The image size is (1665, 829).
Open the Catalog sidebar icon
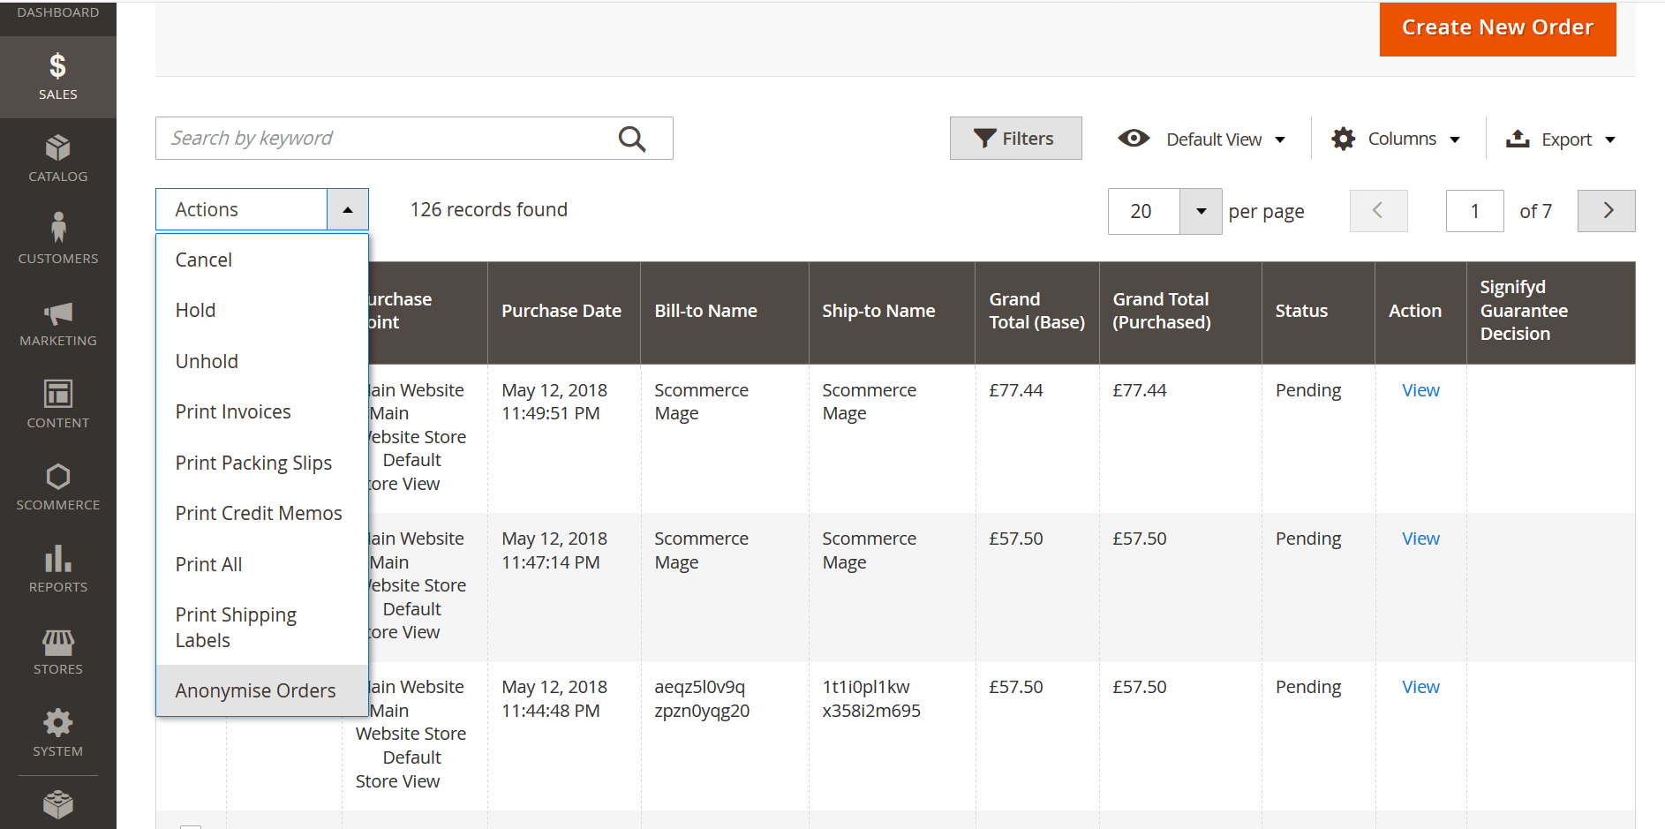pos(57,159)
